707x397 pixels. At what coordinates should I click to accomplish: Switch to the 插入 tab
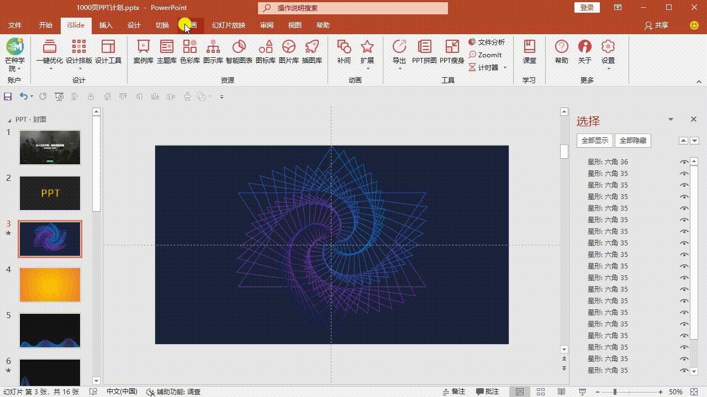[105, 25]
